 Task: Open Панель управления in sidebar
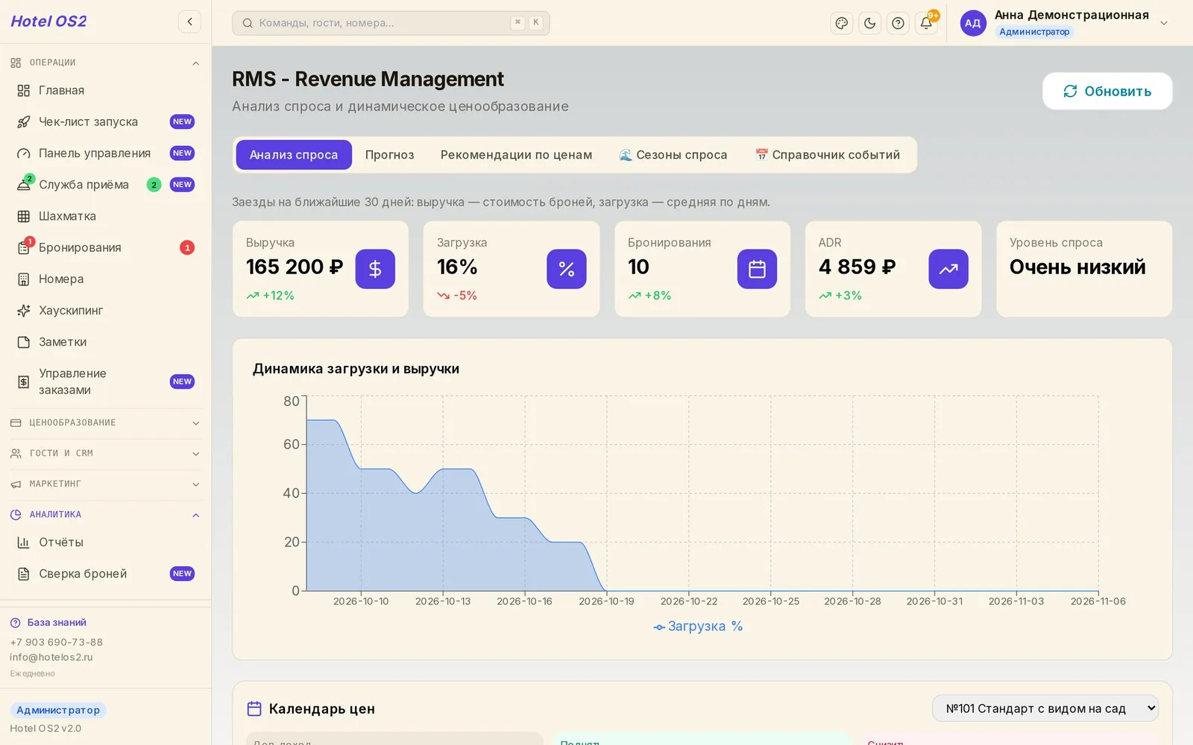point(106,153)
